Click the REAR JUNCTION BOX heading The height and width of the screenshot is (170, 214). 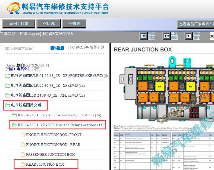click(x=143, y=50)
